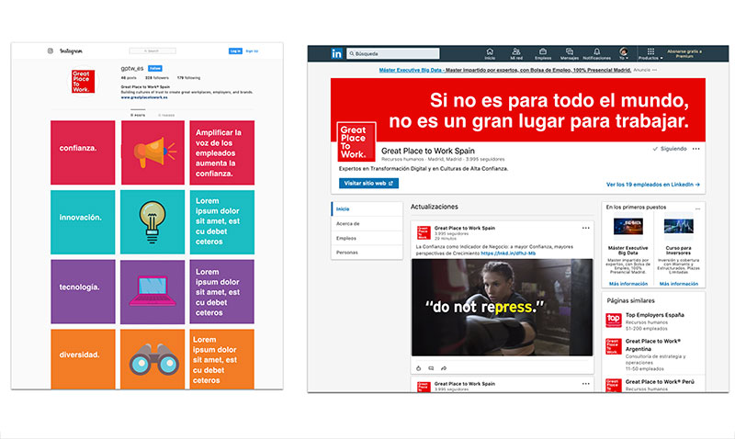This screenshot has height=439, width=735.
Task: Click Más información under Curso para inversores
Action: coord(679,284)
